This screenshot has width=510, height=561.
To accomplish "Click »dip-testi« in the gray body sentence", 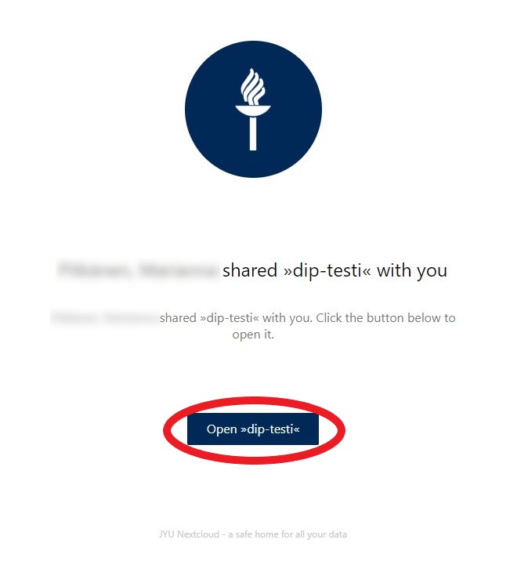I will pyautogui.click(x=230, y=318).
